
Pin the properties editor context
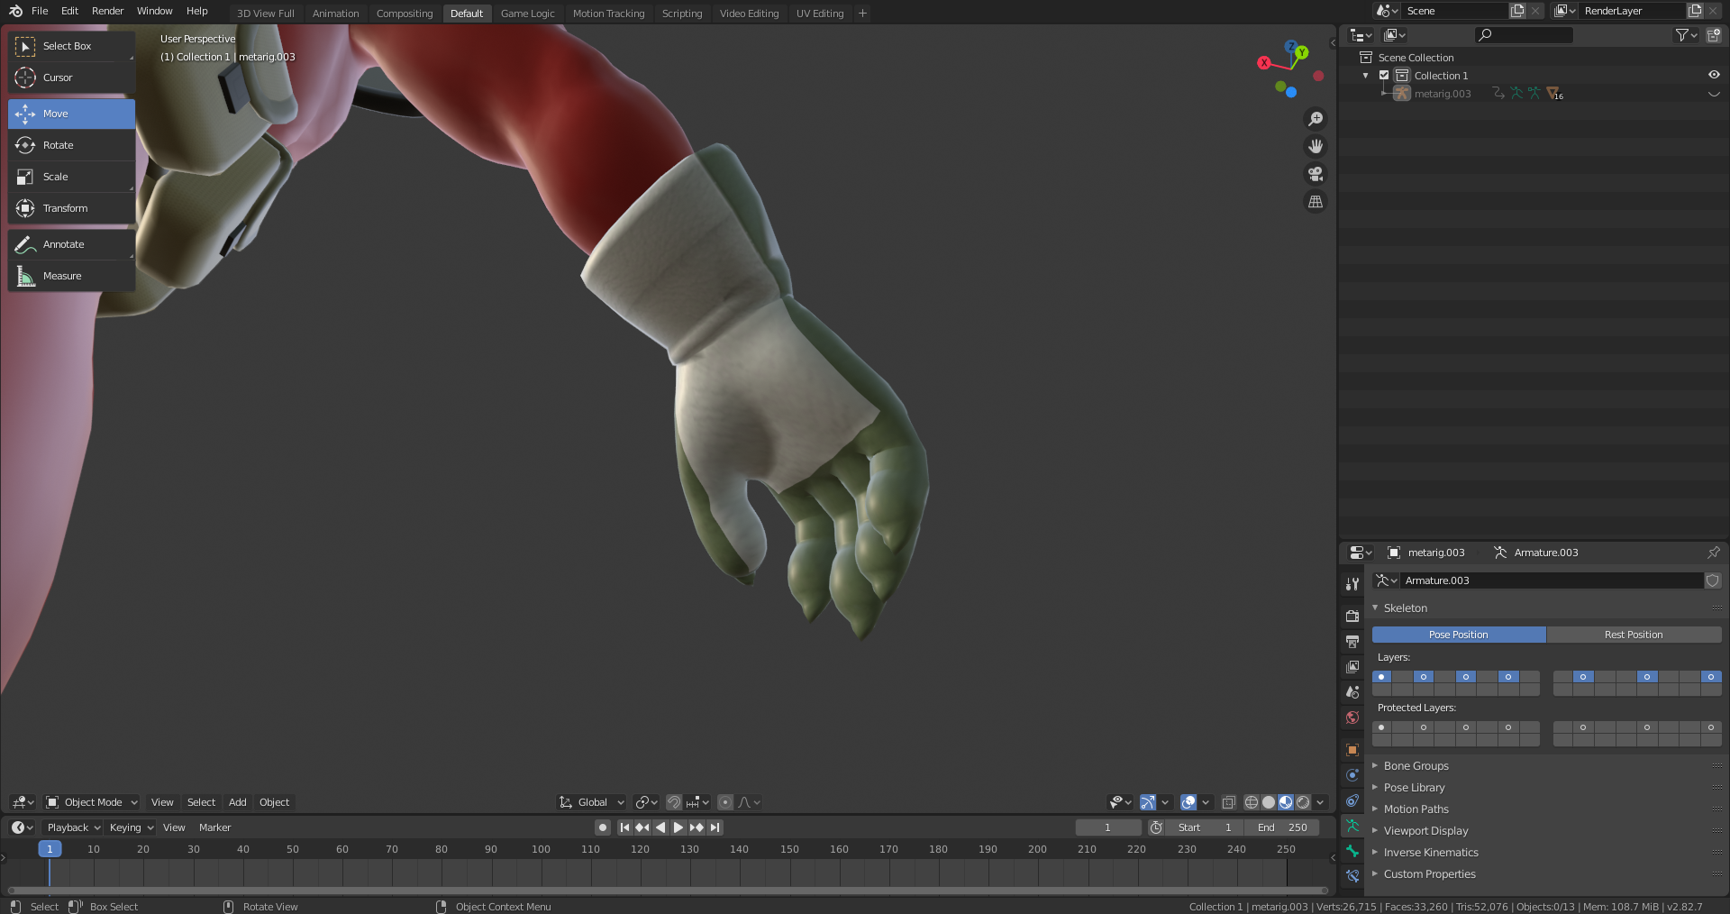tap(1713, 553)
